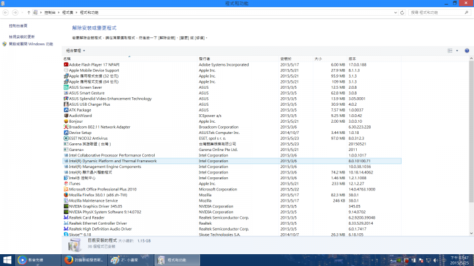Screen dimensions: 474x266
Task: Click the Adobe Flash Player 17 NPAPI icon
Action: [66, 64]
